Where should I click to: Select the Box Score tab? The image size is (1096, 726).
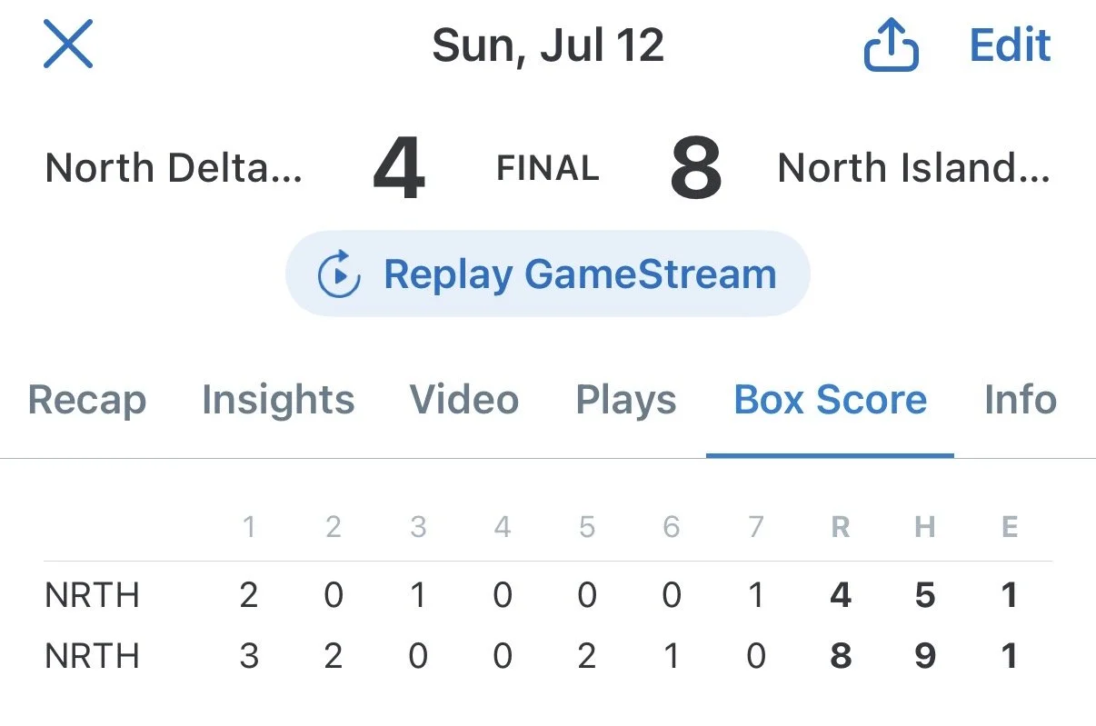830,400
